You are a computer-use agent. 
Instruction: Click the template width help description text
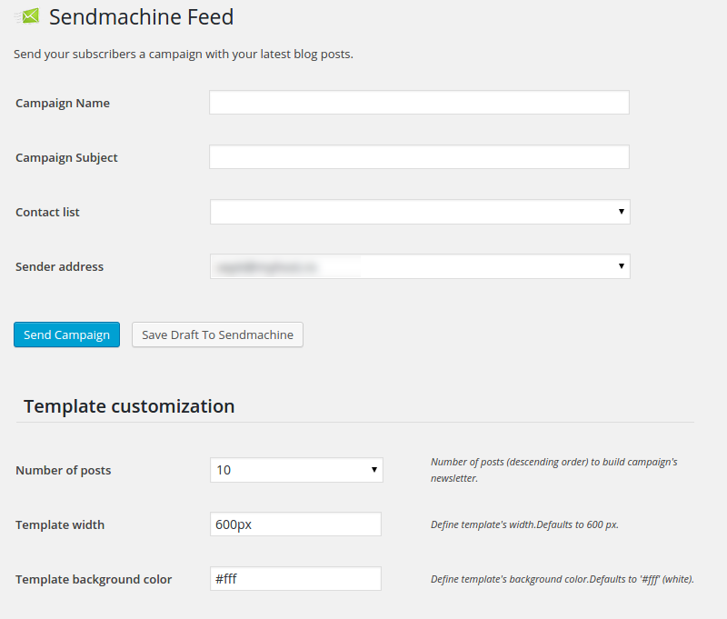[x=524, y=525]
